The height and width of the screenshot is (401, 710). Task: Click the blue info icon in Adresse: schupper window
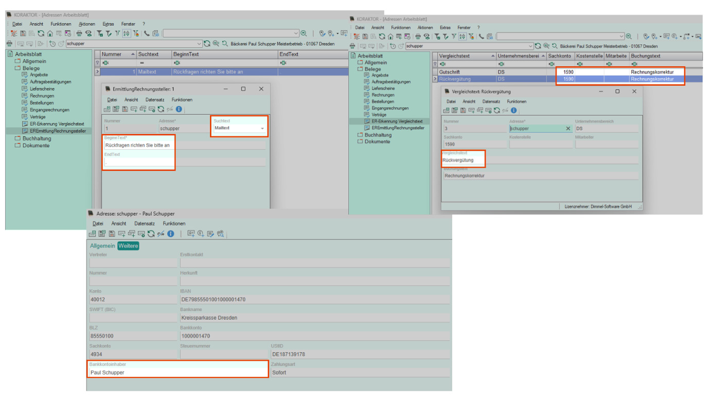(171, 233)
